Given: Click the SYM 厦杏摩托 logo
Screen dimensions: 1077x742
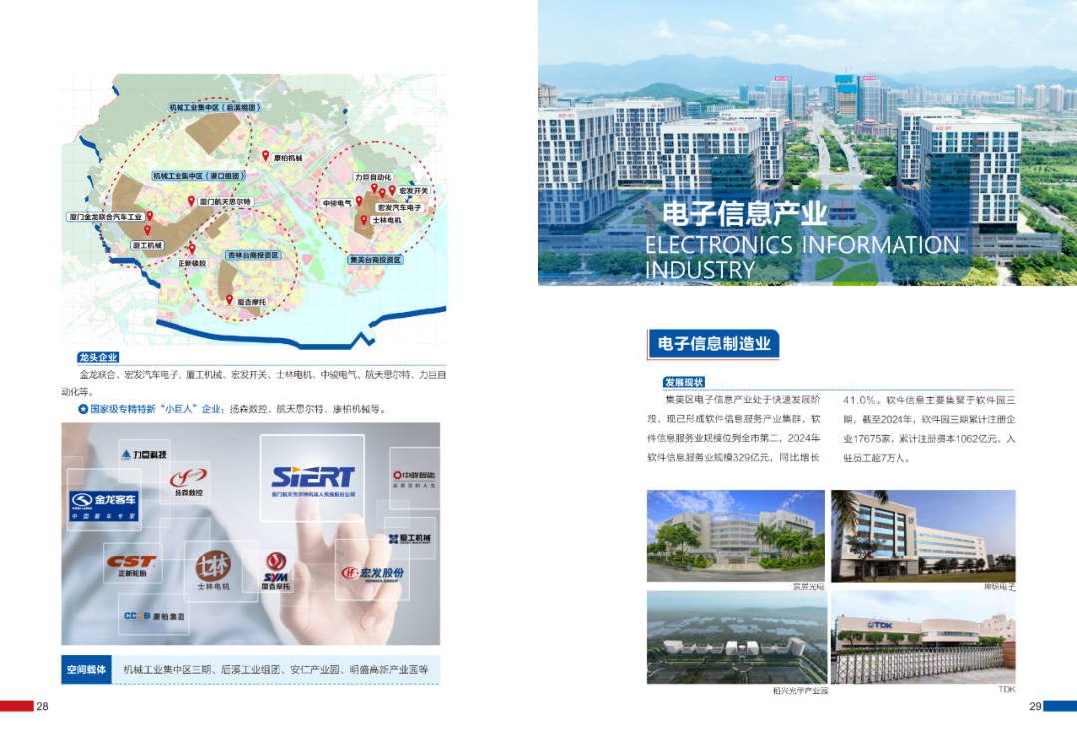Looking at the screenshot, I should click(276, 571).
